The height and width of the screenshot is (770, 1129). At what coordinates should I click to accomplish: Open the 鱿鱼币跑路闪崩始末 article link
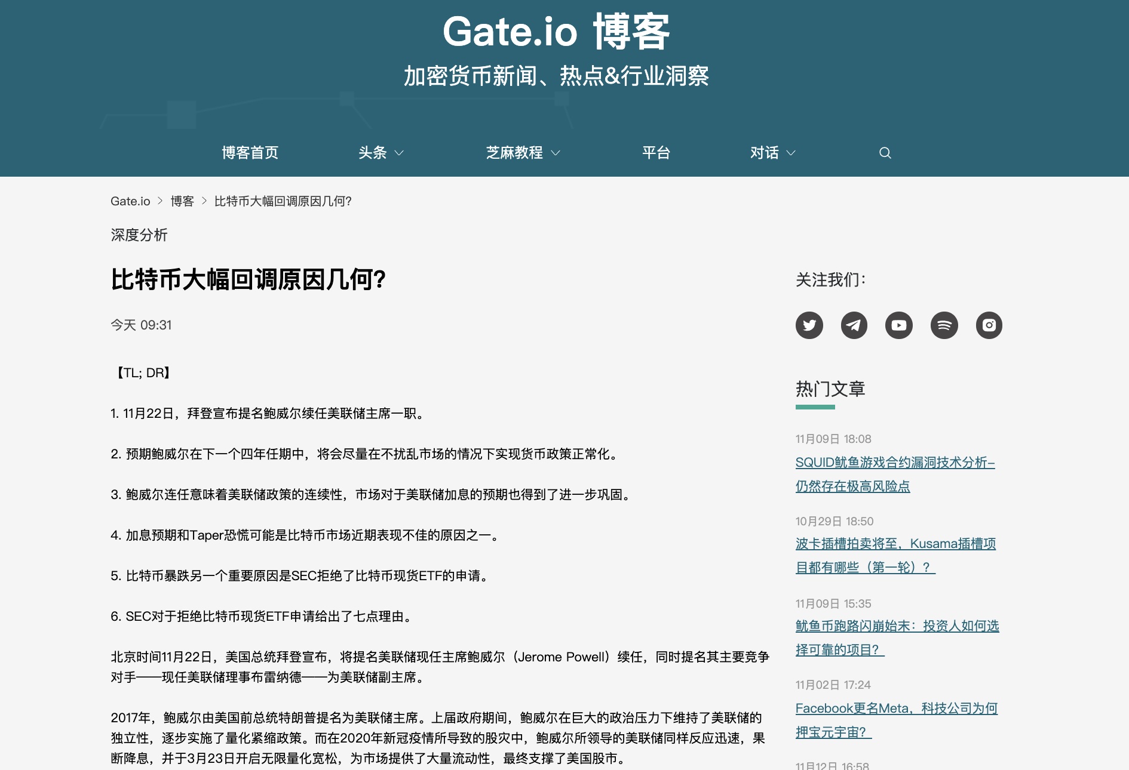(897, 637)
